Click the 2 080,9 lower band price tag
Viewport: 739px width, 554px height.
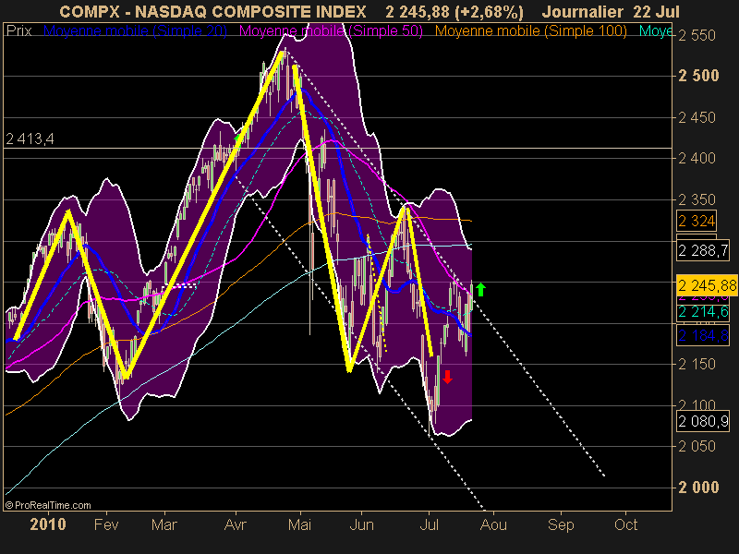click(x=703, y=421)
